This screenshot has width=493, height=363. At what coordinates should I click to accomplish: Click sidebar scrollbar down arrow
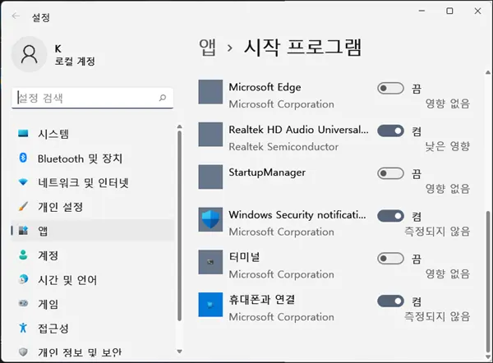point(179,352)
